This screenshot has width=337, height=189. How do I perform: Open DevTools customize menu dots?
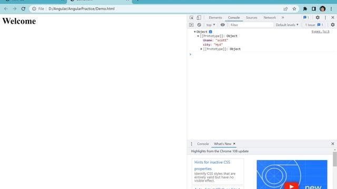(325, 17)
